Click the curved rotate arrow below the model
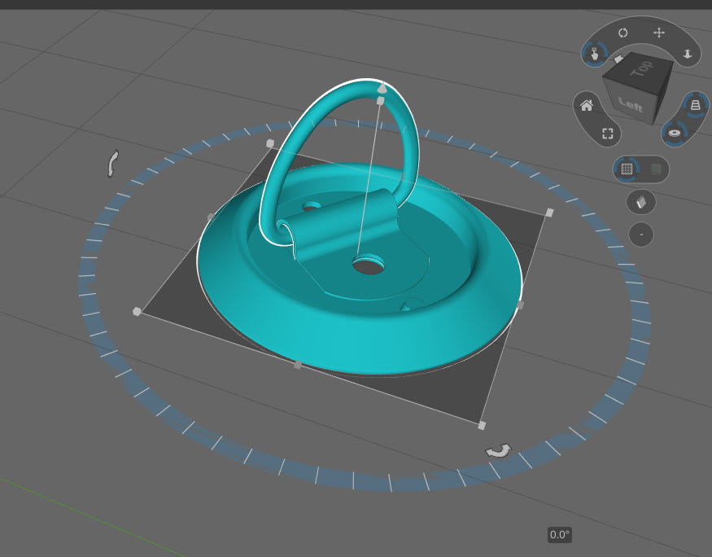Viewport: 712px width, 557px height. pyautogui.click(x=499, y=450)
